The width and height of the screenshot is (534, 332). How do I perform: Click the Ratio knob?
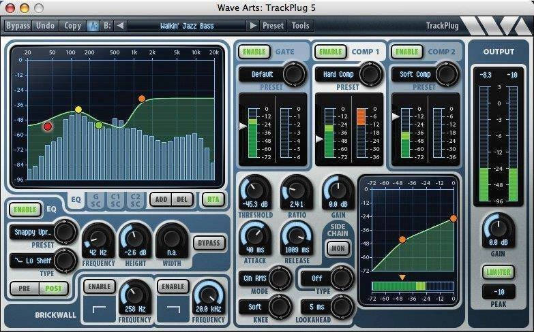click(x=297, y=190)
